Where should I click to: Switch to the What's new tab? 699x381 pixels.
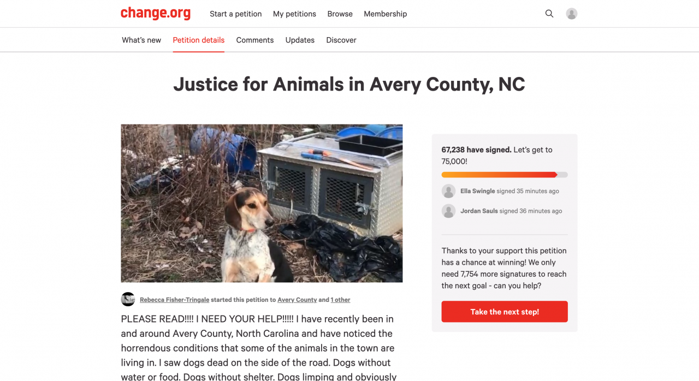coord(141,40)
